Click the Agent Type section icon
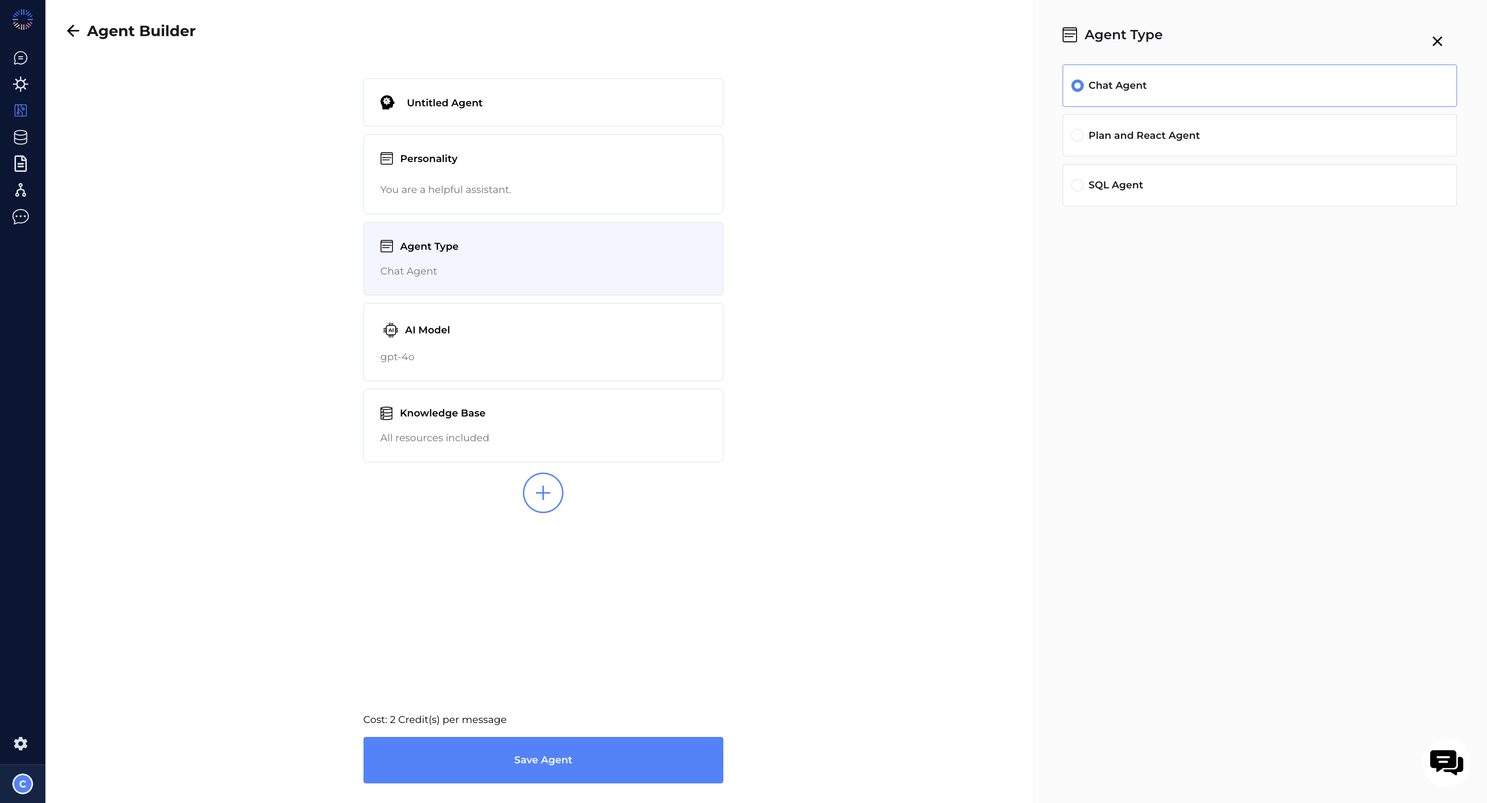This screenshot has height=803, width=1487. click(386, 246)
